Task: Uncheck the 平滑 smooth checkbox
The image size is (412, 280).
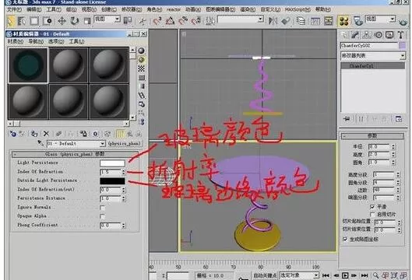Action: (372, 207)
